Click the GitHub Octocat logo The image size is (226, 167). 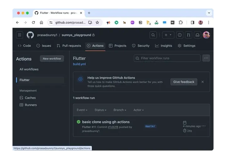coord(30,35)
